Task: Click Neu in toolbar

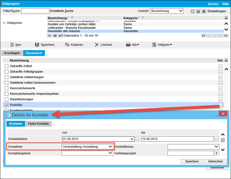Action: click(16, 45)
